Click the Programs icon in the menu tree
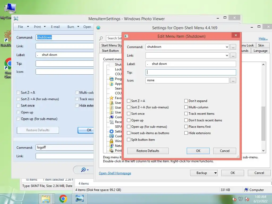The width and height of the screenshot is (272, 204). 112,79
